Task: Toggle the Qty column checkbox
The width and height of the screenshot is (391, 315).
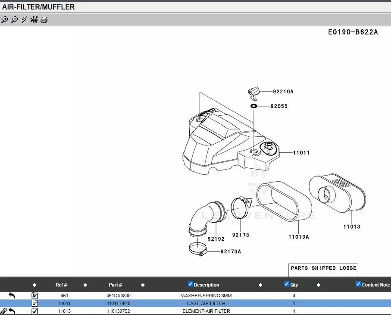Action: tap(287, 284)
